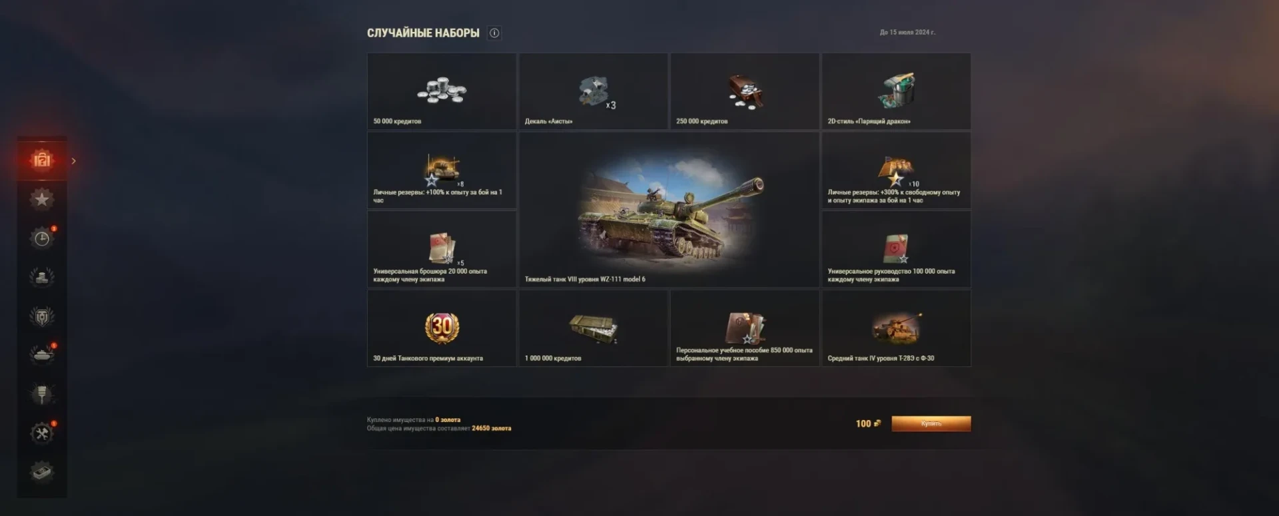Select the 1 000 000 кредитов tile
Image resolution: width=1279 pixels, height=516 pixels.
click(x=593, y=328)
